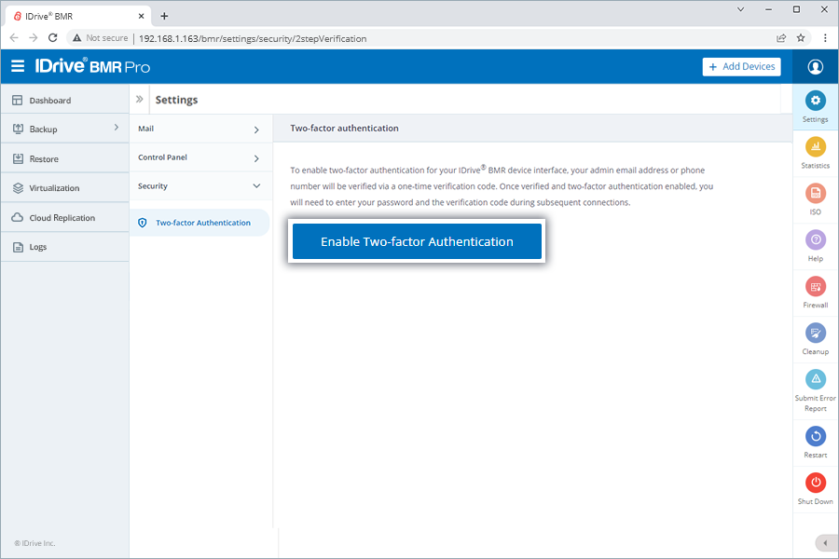Image resolution: width=839 pixels, height=559 pixels.
Task: Open the Virtualization page
Action: click(x=64, y=188)
